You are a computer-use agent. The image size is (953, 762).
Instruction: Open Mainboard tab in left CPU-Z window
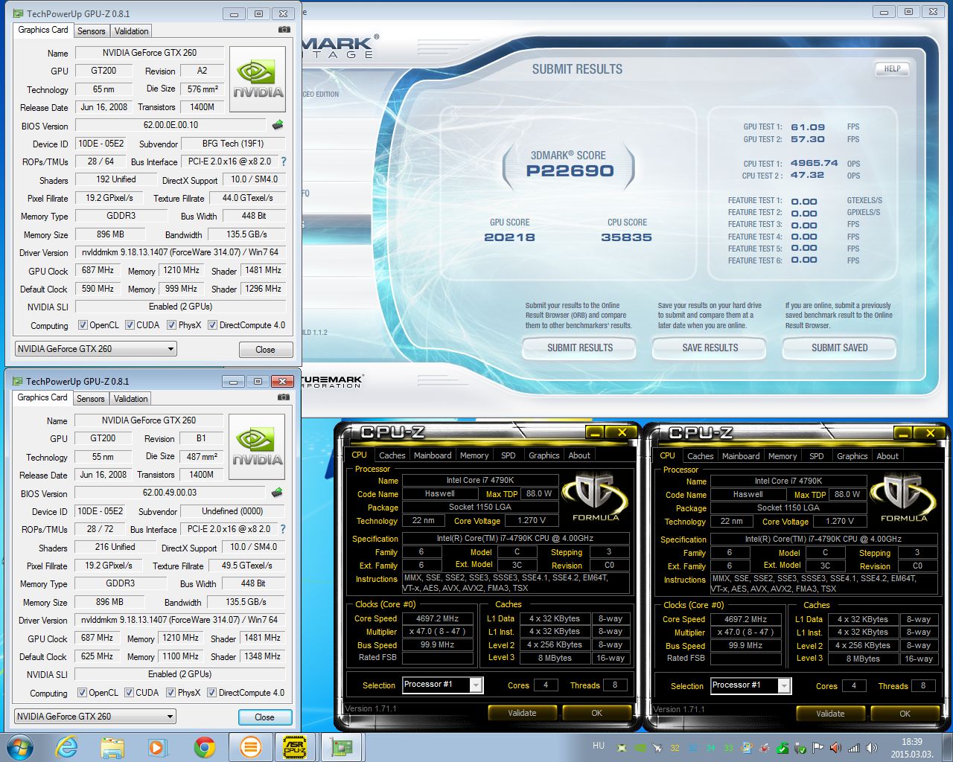click(433, 455)
